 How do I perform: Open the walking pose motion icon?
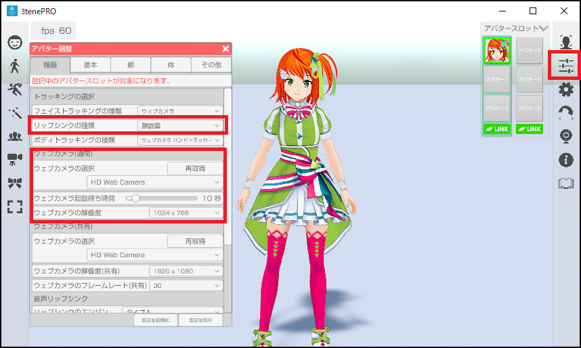pos(15,66)
